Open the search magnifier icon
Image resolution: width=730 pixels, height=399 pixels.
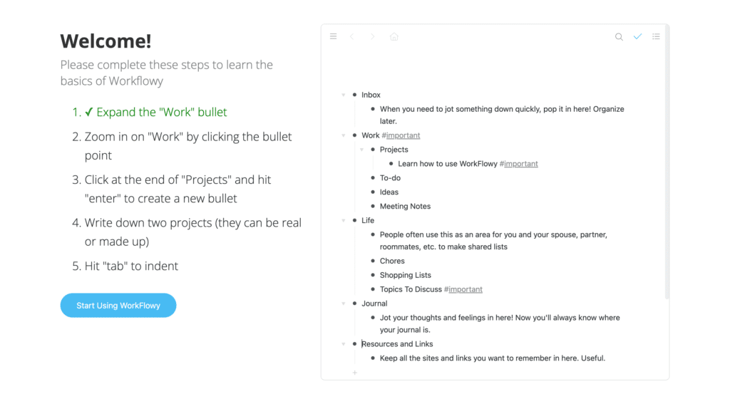[619, 37]
